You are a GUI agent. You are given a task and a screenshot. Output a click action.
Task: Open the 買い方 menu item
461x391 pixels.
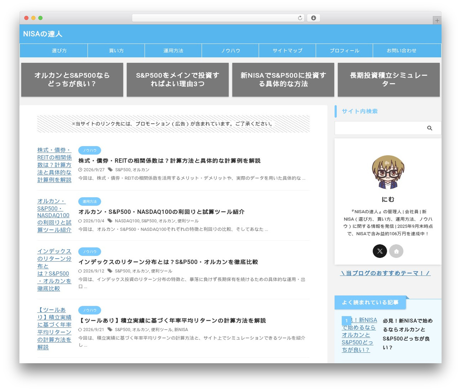(x=116, y=50)
